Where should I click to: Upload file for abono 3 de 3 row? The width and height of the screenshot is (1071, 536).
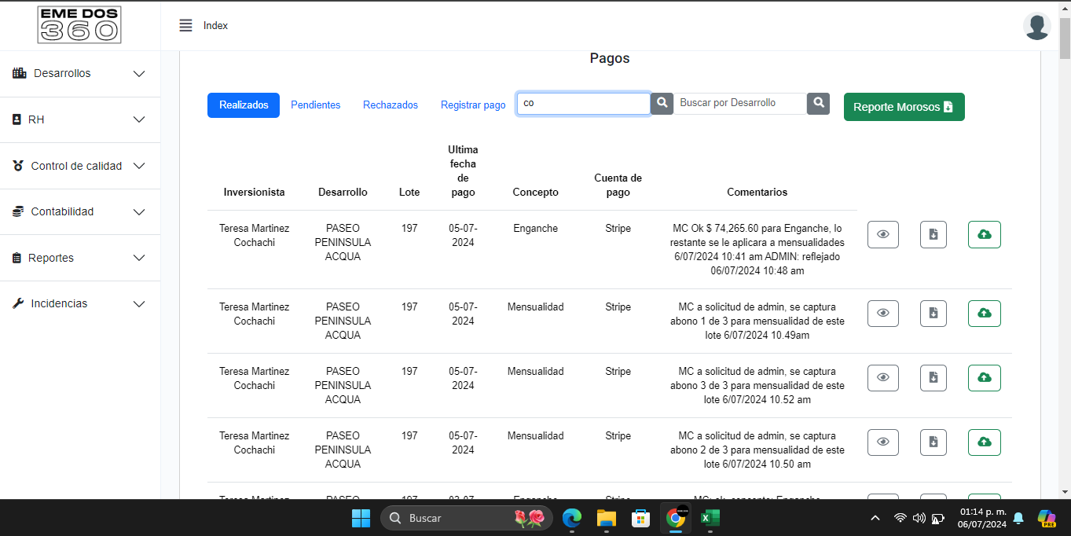point(984,377)
